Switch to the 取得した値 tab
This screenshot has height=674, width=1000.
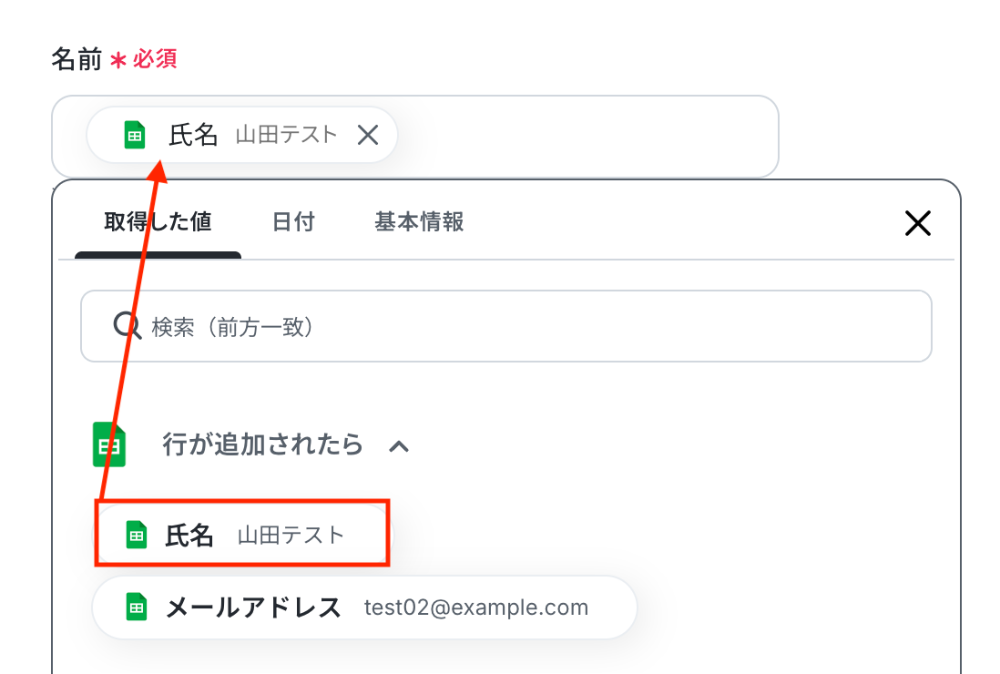click(158, 221)
